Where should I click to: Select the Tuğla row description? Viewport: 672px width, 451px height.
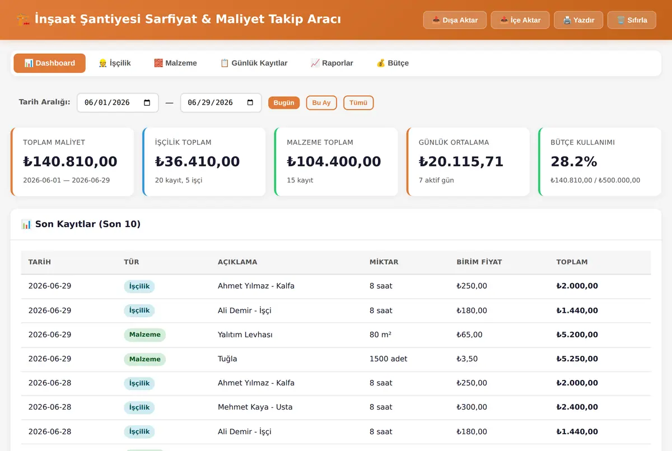[227, 359]
